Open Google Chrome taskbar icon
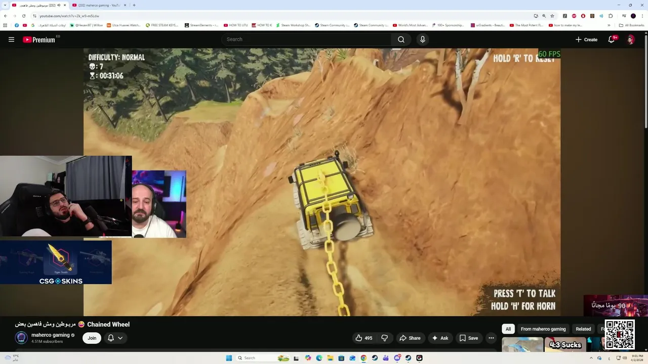Viewport: 648px width, 364px height. 363,358
